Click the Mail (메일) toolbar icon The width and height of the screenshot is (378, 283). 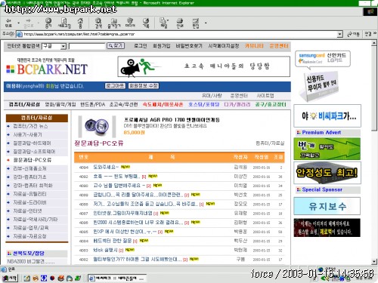tap(163, 23)
